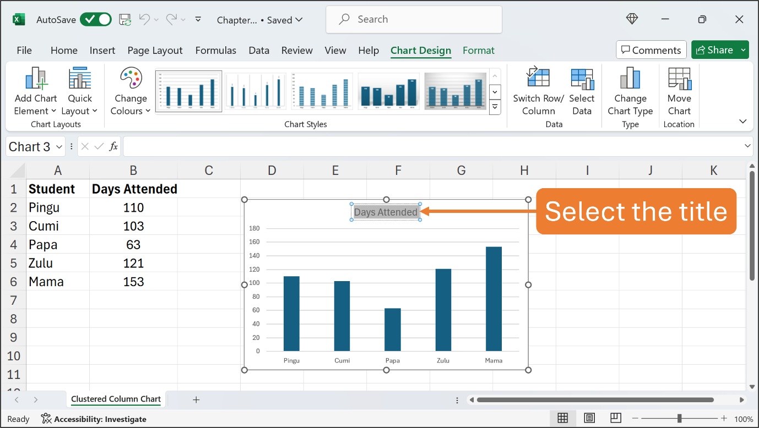Switch to the Format tab
The width and height of the screenshot is (759, 428).
pyautogui.click(x=479, y=50)
